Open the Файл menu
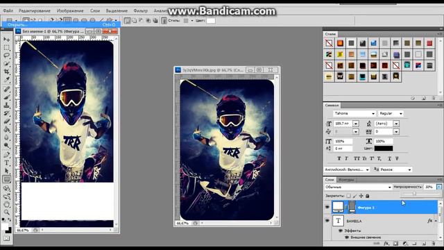Screen dimensions: 444x250 8,11
